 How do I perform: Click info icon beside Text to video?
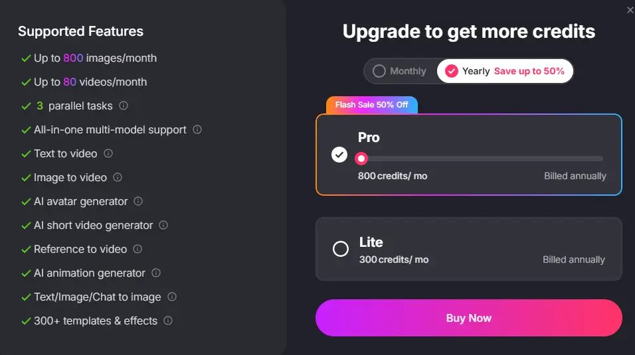(x=108, y=153)
